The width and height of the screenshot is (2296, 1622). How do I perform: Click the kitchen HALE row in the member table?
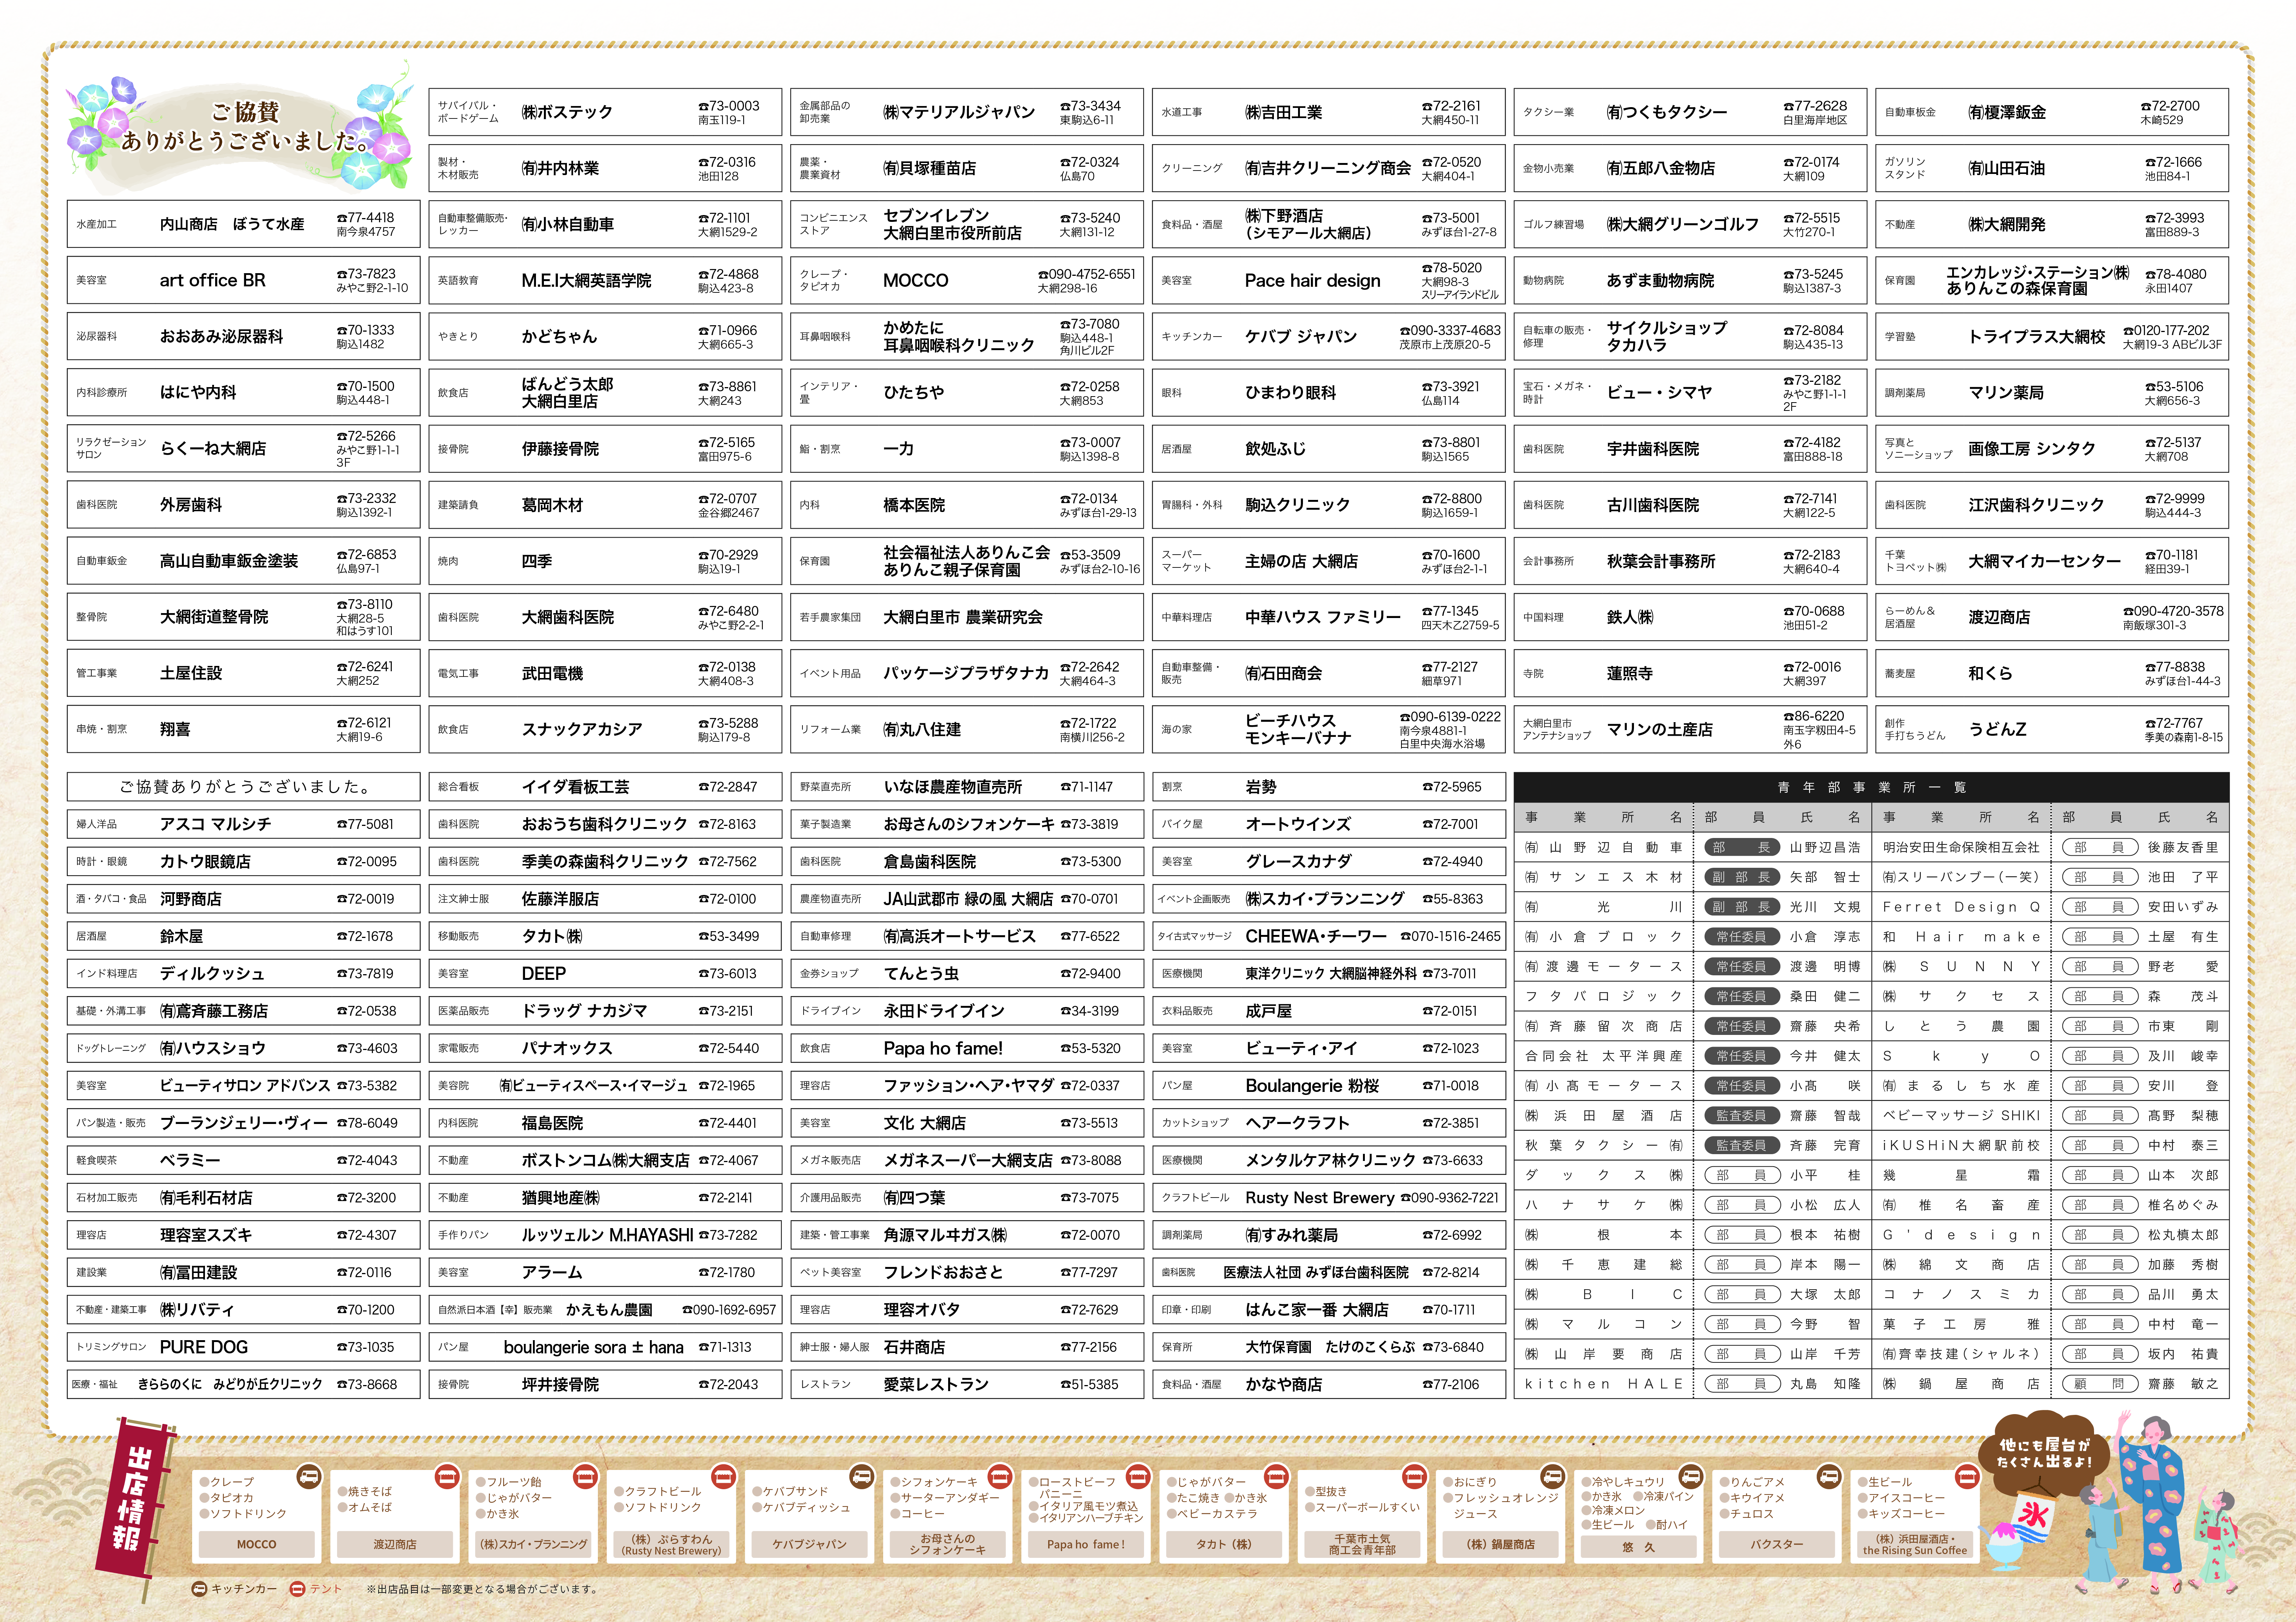(x=1693, y=1384)
